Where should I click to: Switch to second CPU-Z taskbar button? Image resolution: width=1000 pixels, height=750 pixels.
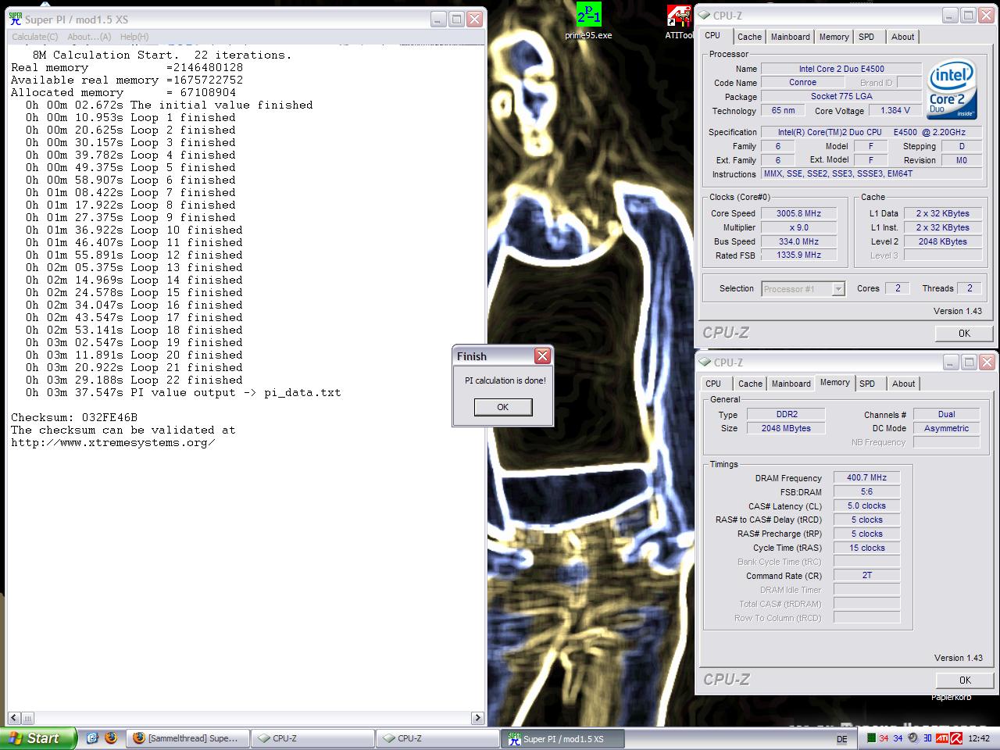pyautogui.click(x=437, y=738)
